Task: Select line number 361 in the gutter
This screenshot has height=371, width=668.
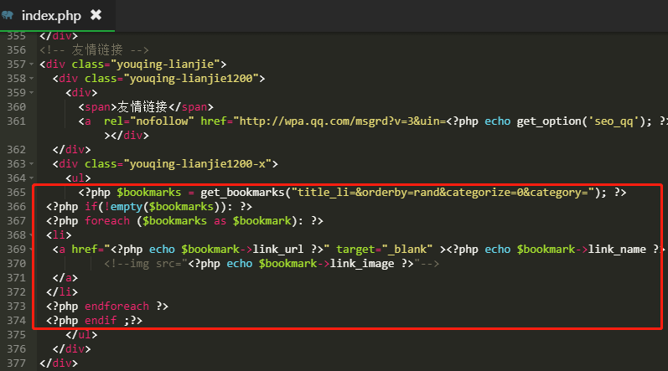Action: click(x=16, y=121)
